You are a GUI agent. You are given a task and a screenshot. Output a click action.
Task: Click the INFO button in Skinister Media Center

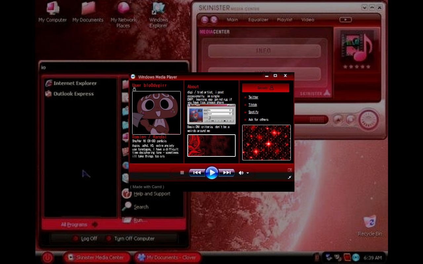tap(264, 51)
